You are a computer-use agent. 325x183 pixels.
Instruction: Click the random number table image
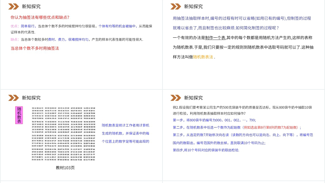[63, 134]
